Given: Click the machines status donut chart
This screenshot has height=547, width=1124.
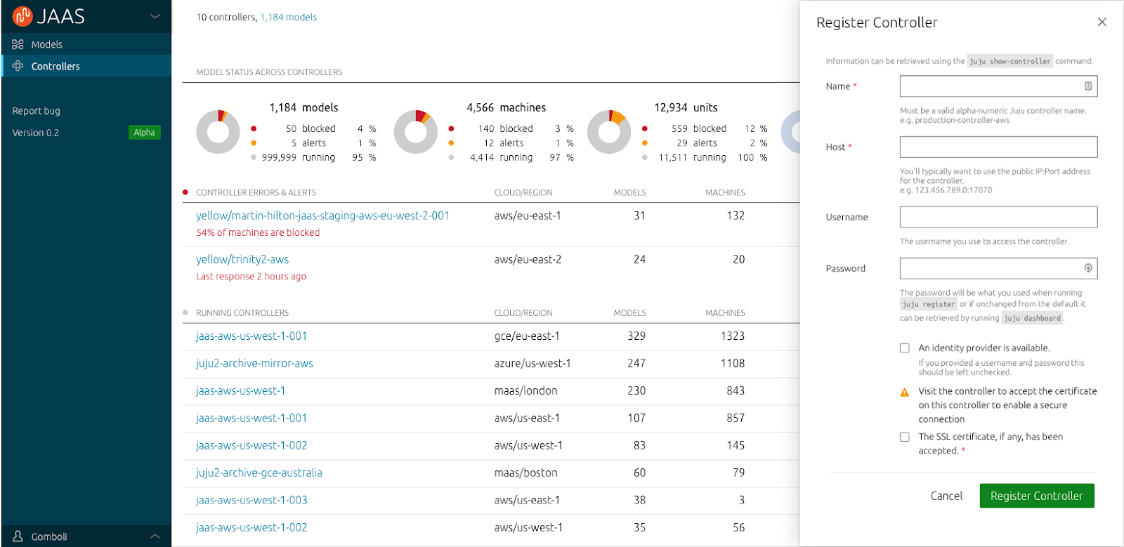Looking at the screenshot, I should click(x=416, y=132).
